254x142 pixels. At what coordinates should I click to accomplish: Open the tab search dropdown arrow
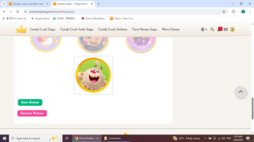point(4,4)
